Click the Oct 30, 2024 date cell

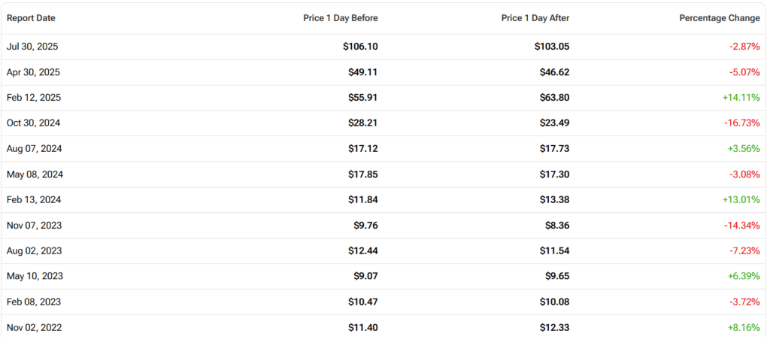pyautogui.click(x=34, y=123)
